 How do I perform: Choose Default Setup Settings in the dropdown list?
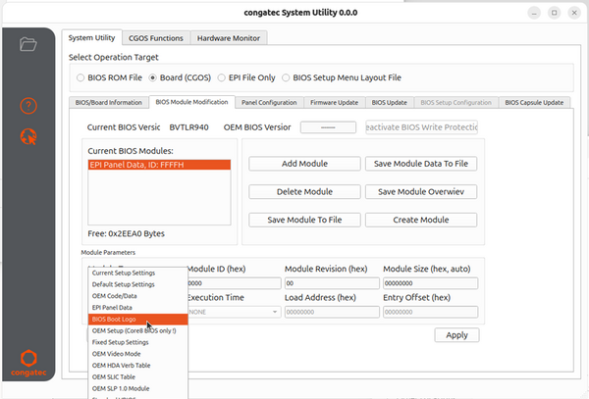(x=123, y=283)
